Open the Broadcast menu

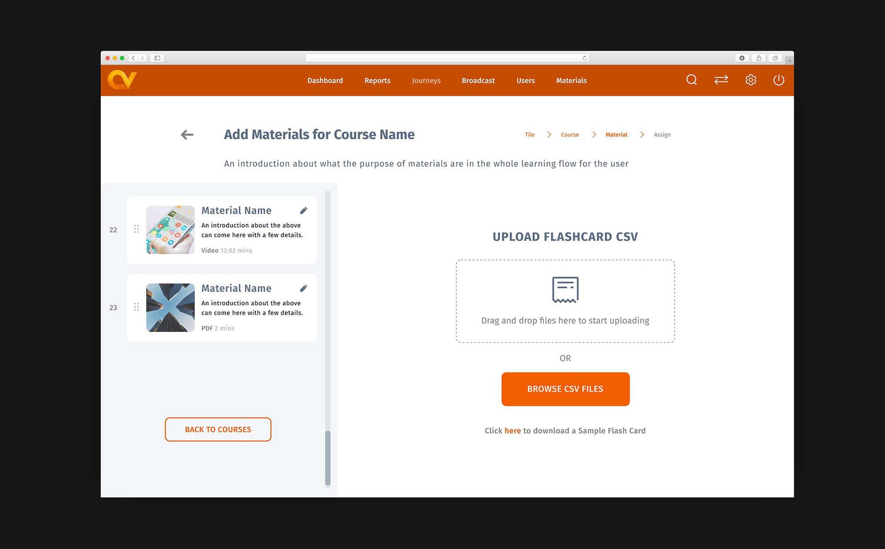478,81
